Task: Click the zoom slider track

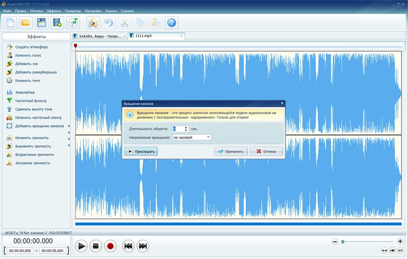Action: coord(369,242)
